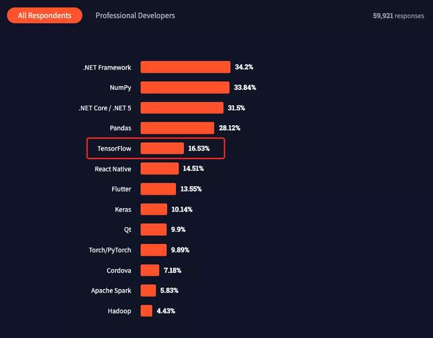Click the Apache Spark bar
The image size is (433, 338).
(x=148, y=291)
